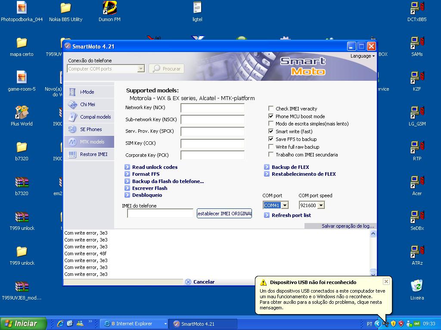The height and width of the screenshot is (330, 441).
Task: Click the Cancelar button
Action: (200, 282)
